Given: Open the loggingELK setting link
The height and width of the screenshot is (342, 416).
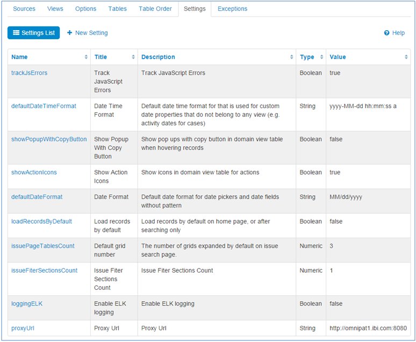Looking at the screenshot, I should [27, 304].
